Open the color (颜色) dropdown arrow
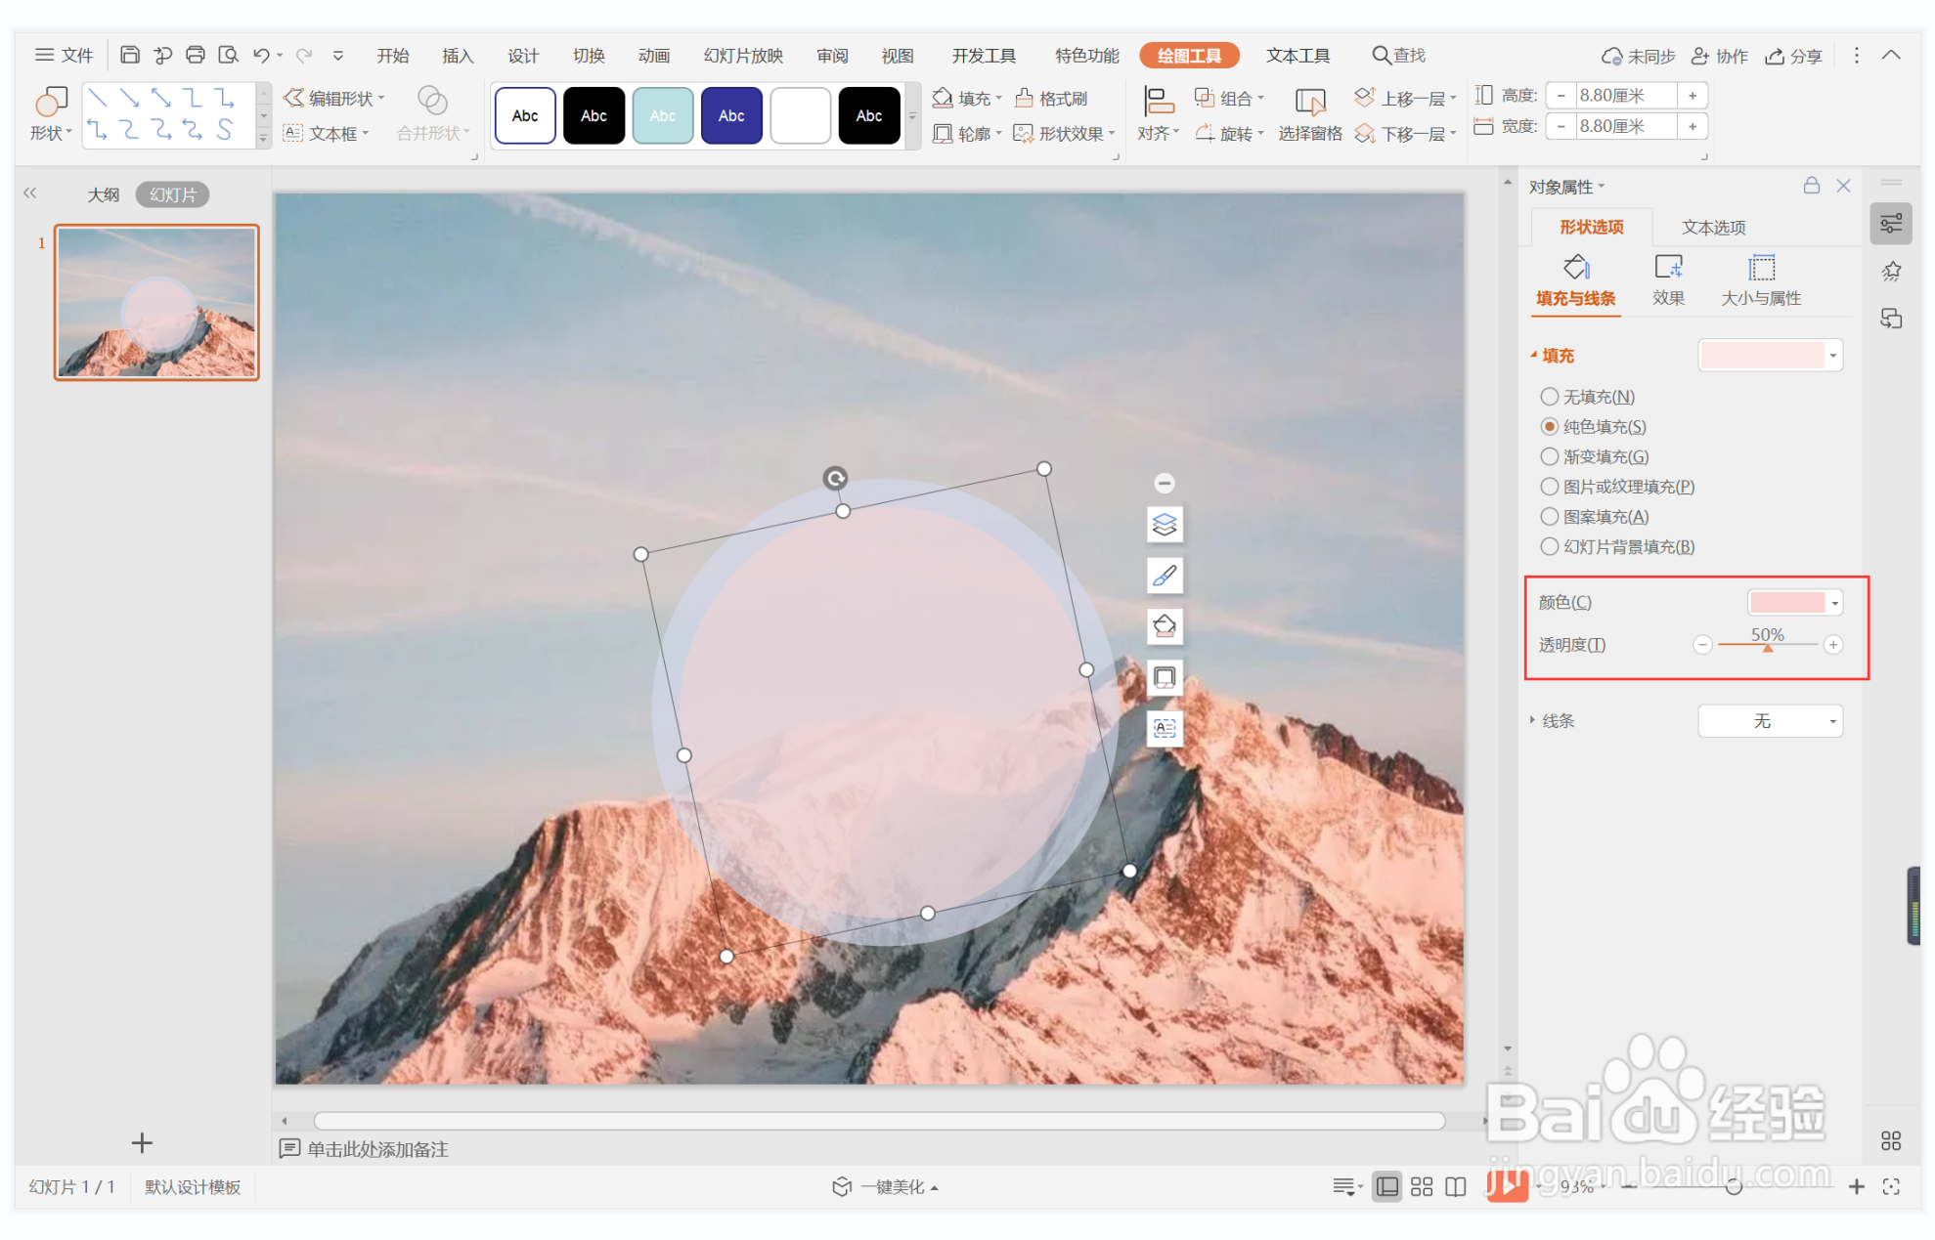1935x1240 pixels. [1834, 603]
